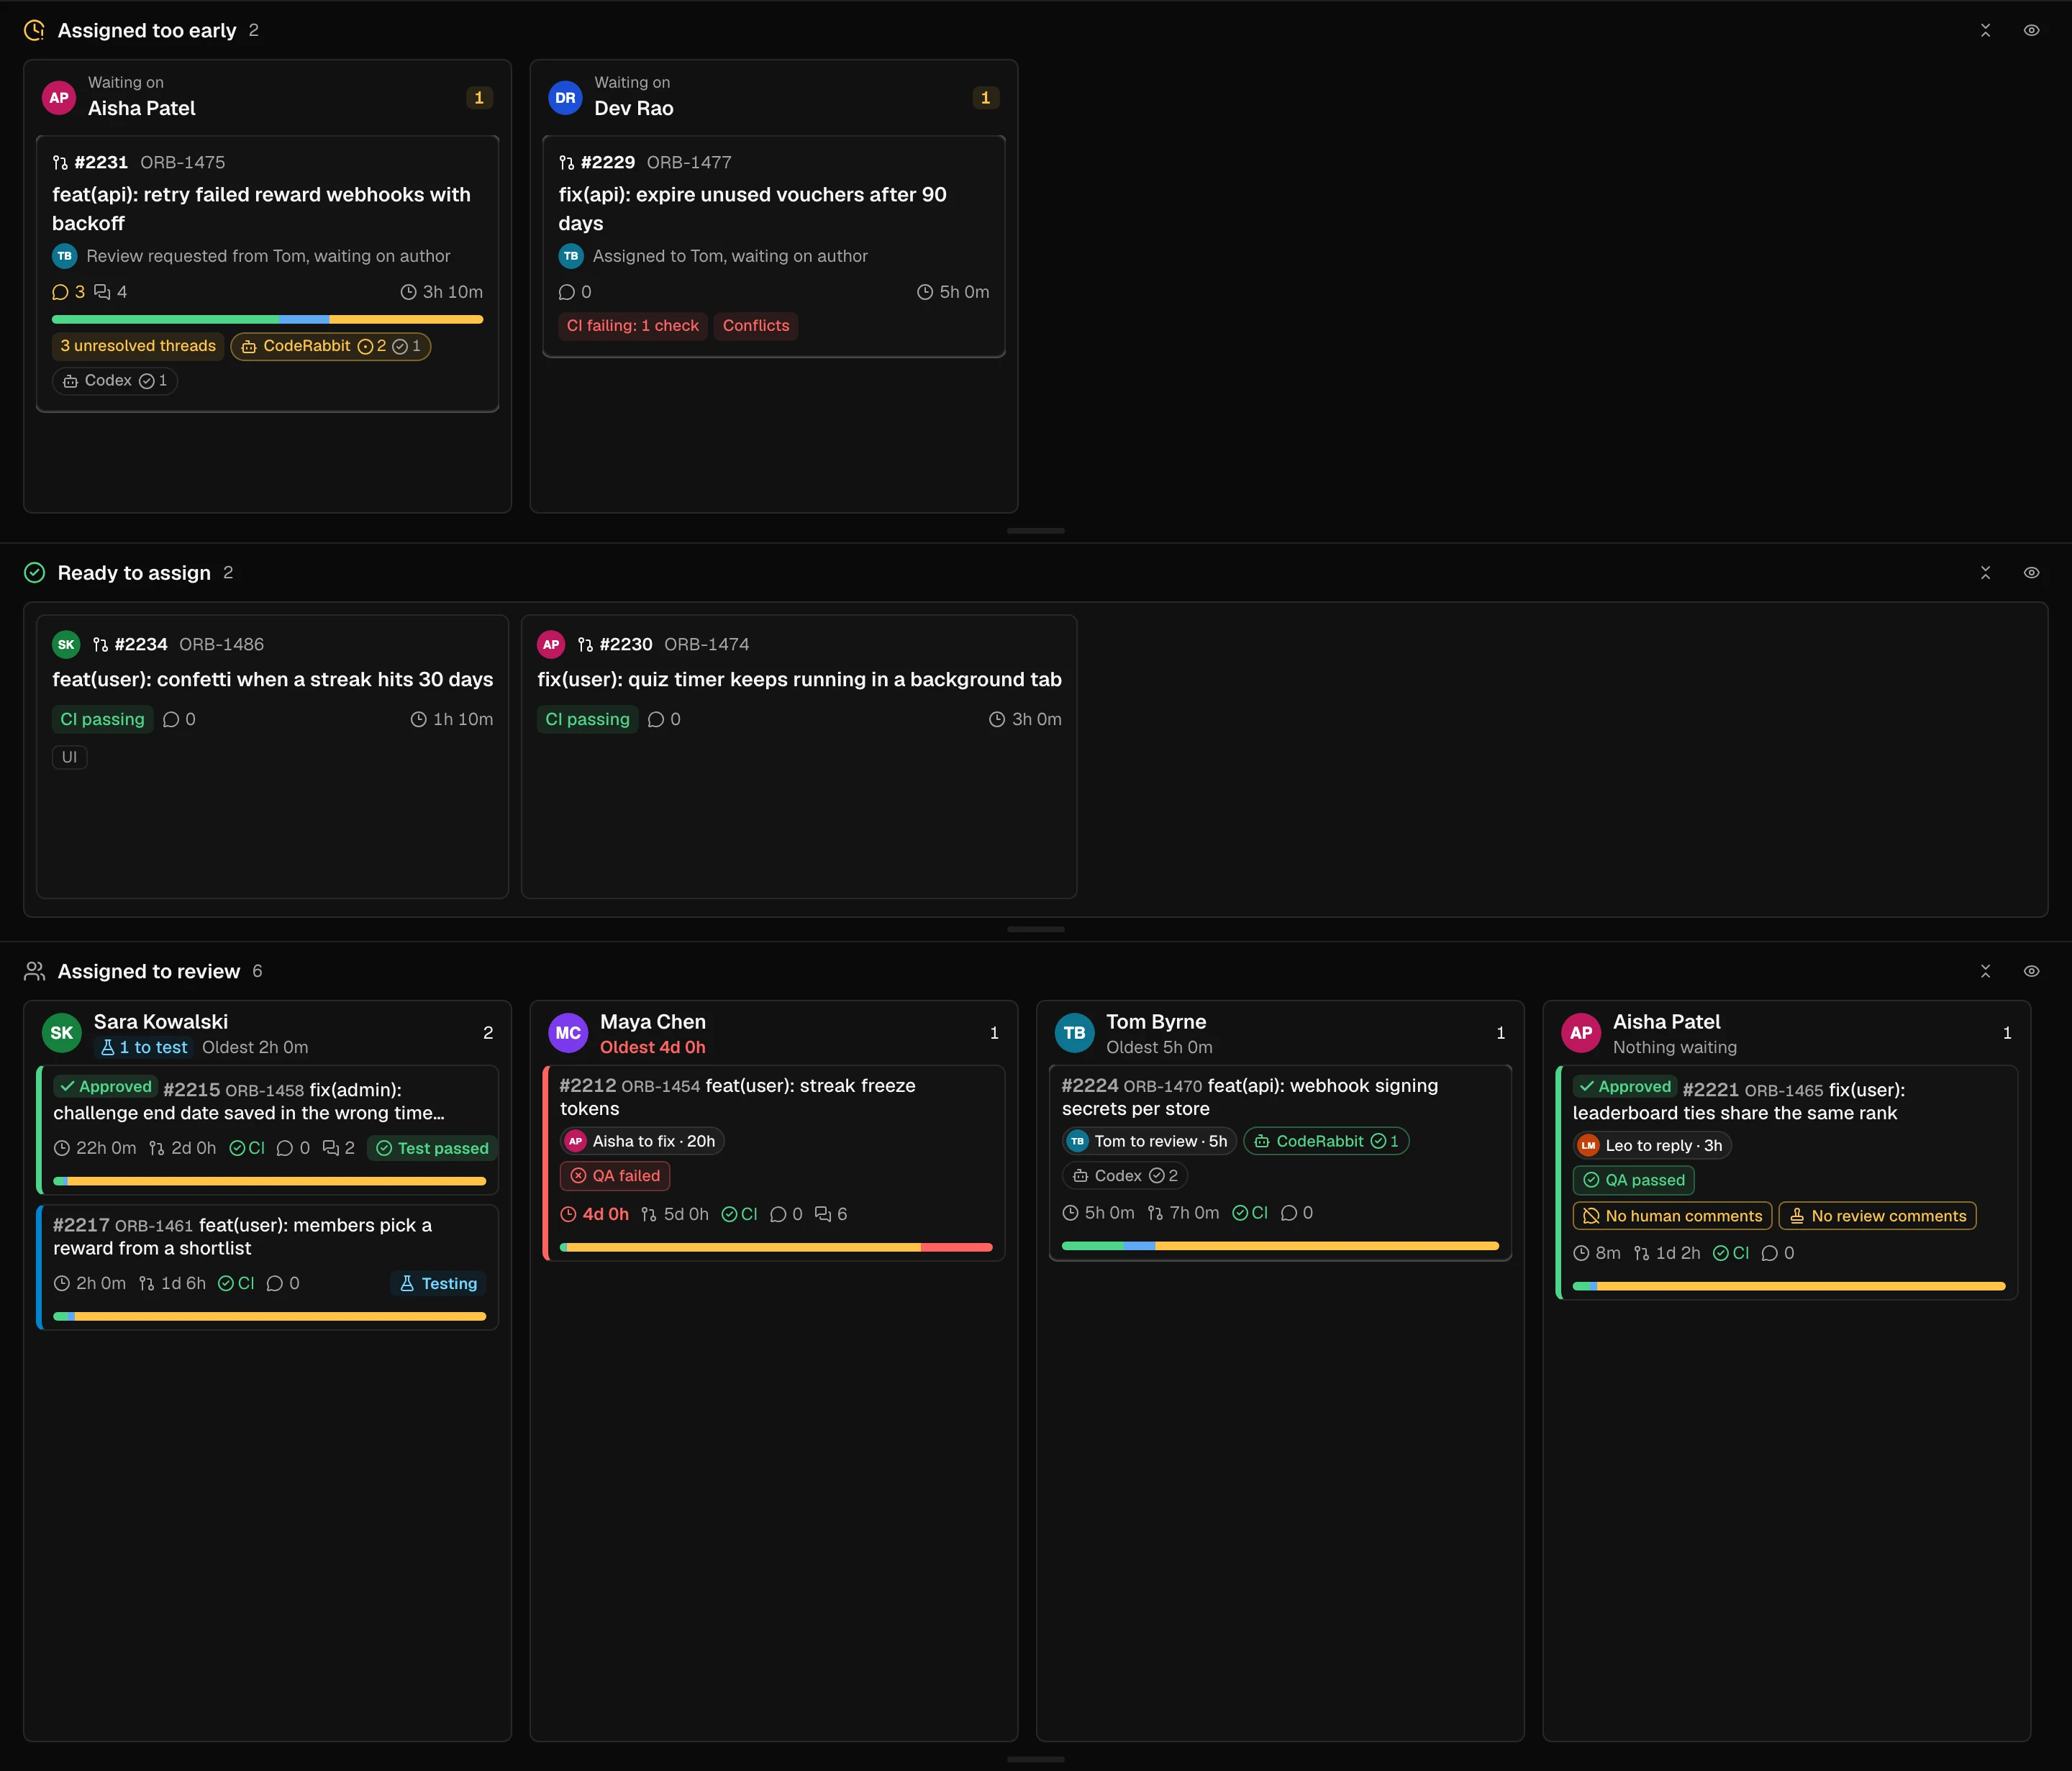This screenshot has width=2072, height=1771.
Task: Click the 3 unresolved threads badge
Action: (138, 346)
